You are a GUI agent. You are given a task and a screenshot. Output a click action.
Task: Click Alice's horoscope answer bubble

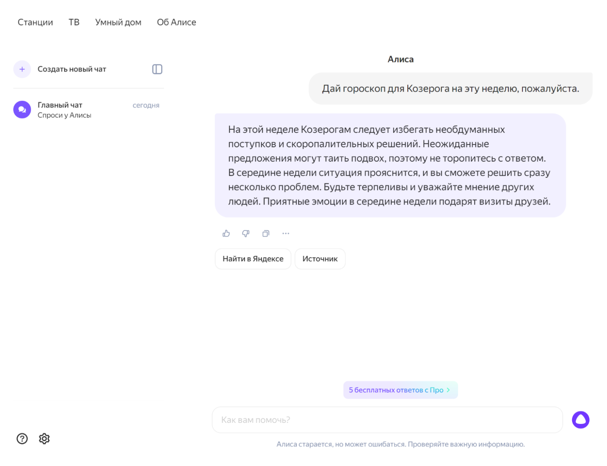pos(390,165)
